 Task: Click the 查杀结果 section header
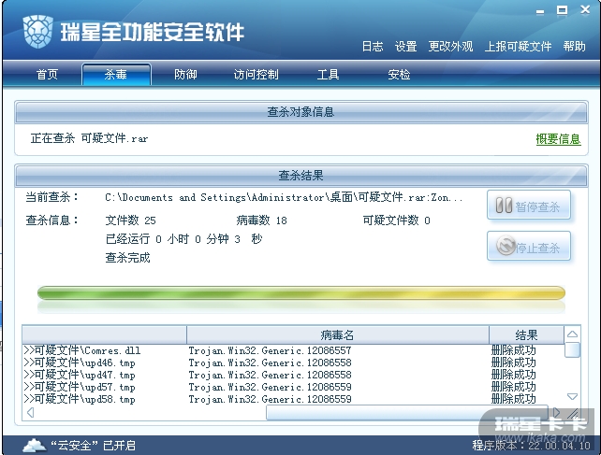tap(300, 176)
